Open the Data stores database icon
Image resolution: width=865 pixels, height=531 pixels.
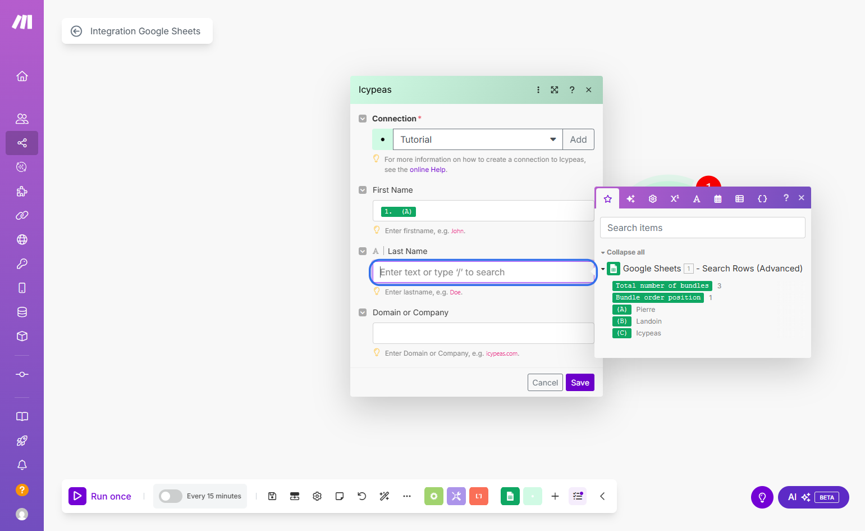(x=22, y=312)
